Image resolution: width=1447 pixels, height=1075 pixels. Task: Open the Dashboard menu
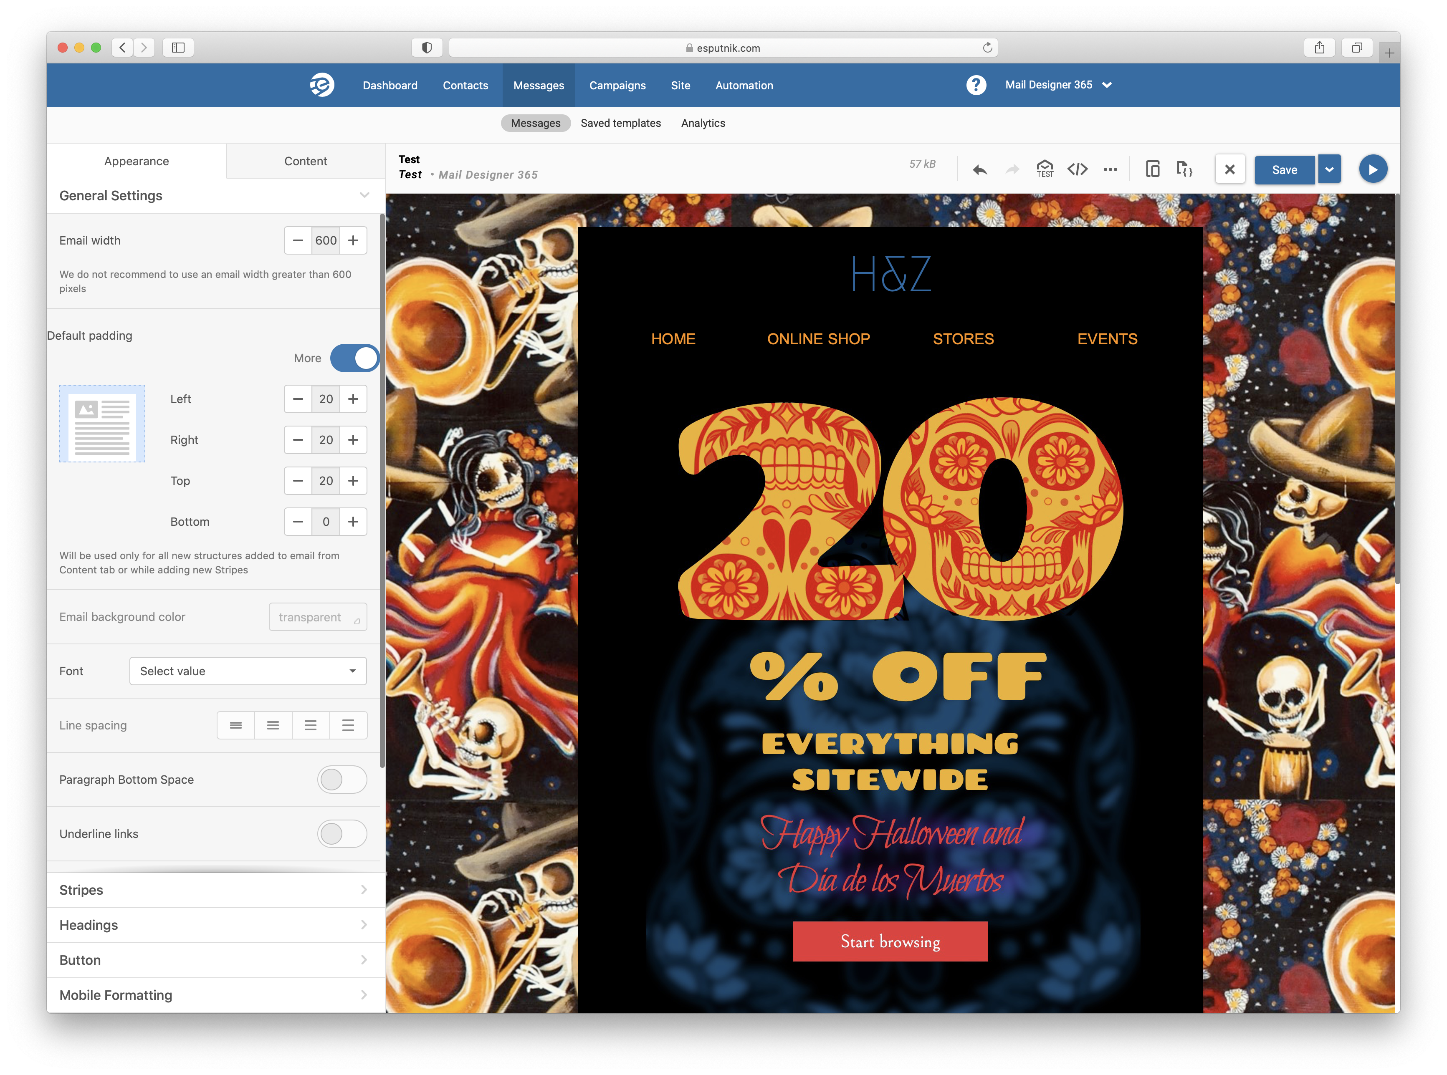click(390, 85)
